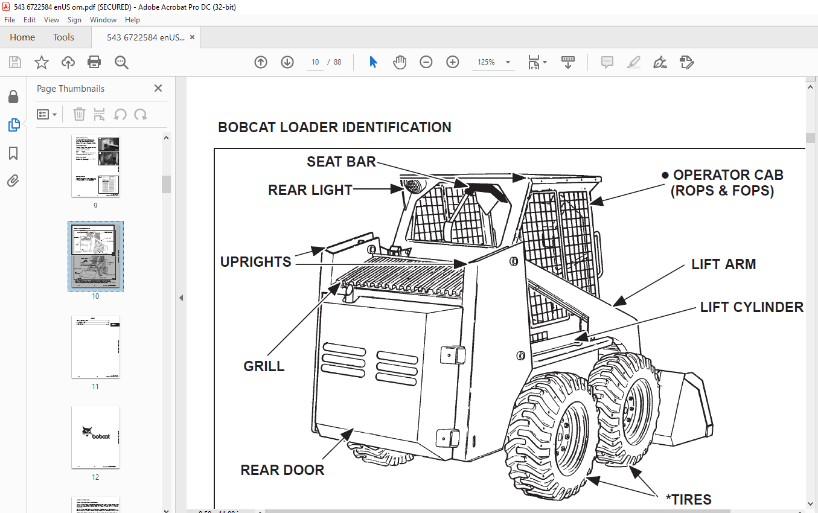Zoom in with plus icon

(453, 62)
